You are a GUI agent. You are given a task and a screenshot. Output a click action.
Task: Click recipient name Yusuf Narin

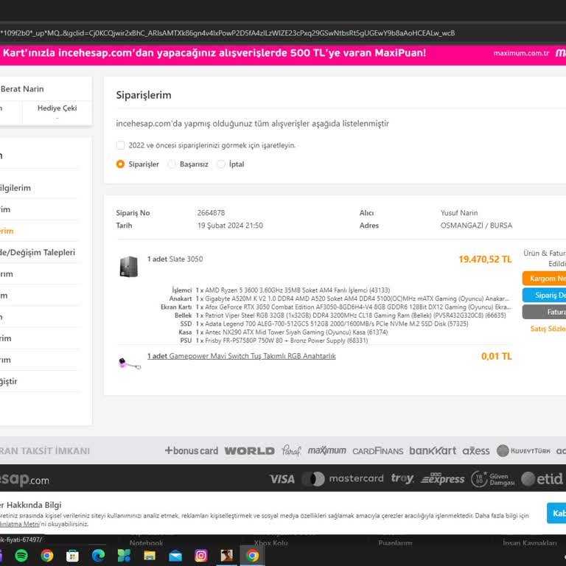coord(459,212)
